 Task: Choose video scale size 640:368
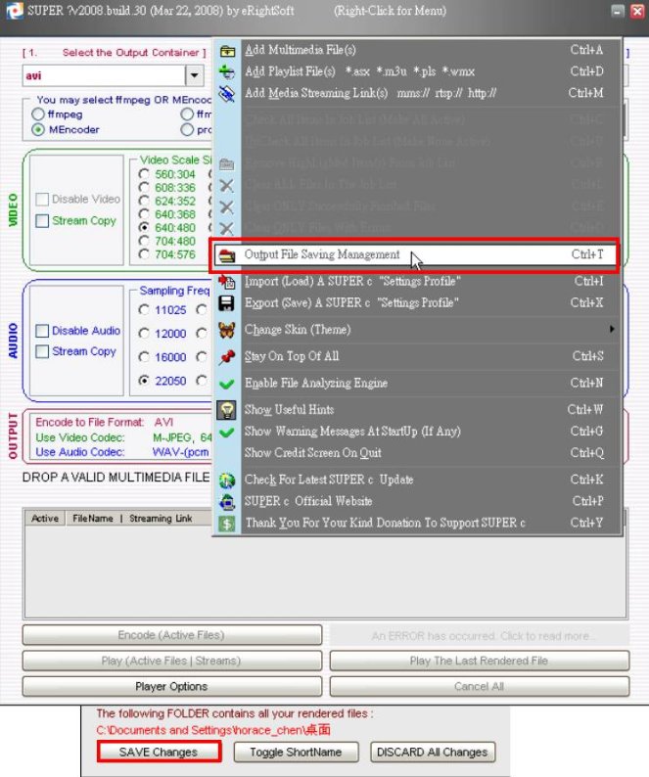tap(144, 214)
